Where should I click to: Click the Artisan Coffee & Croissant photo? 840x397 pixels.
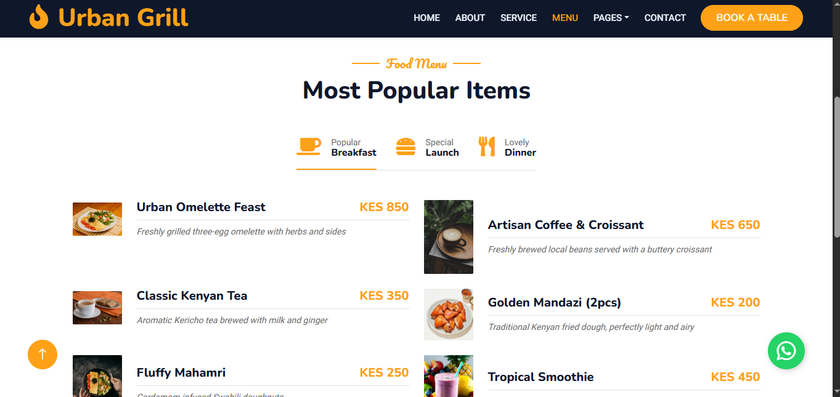[448, 237]
